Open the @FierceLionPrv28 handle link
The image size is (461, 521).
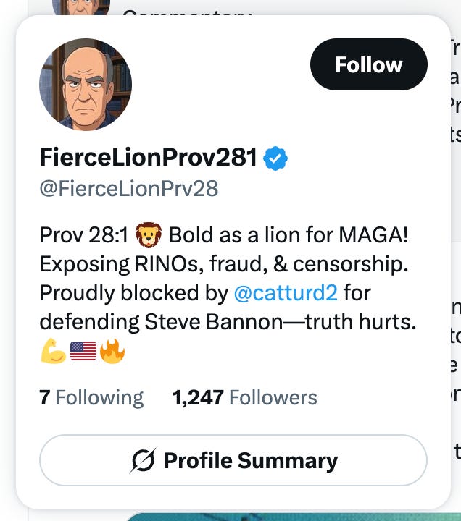(x=128, y=189)
